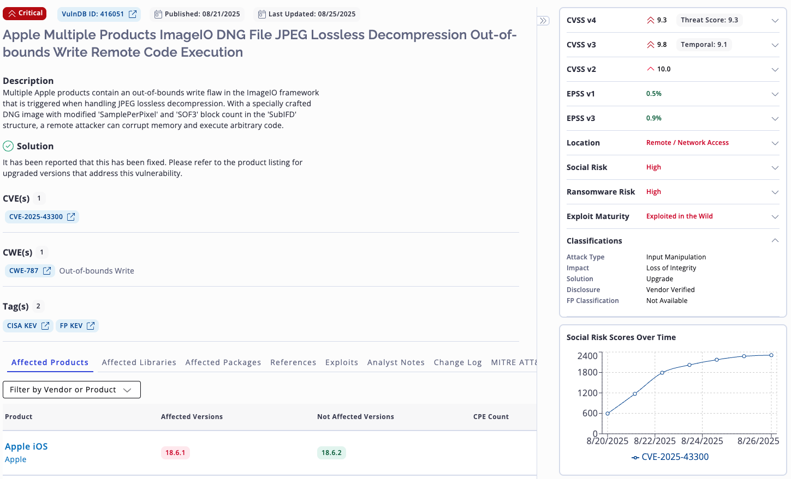Click the Solution green checkmark icon
The height and width of the screenshot is (479, 791).
pos(8,146)
